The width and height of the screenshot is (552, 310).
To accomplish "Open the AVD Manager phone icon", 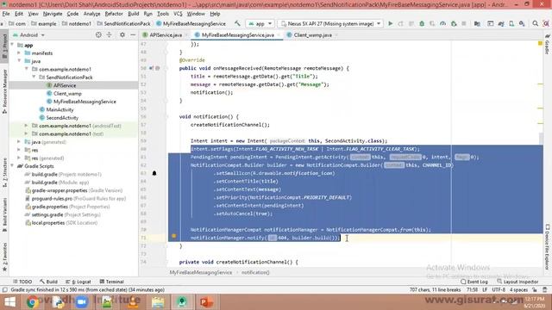I will 511,23.
